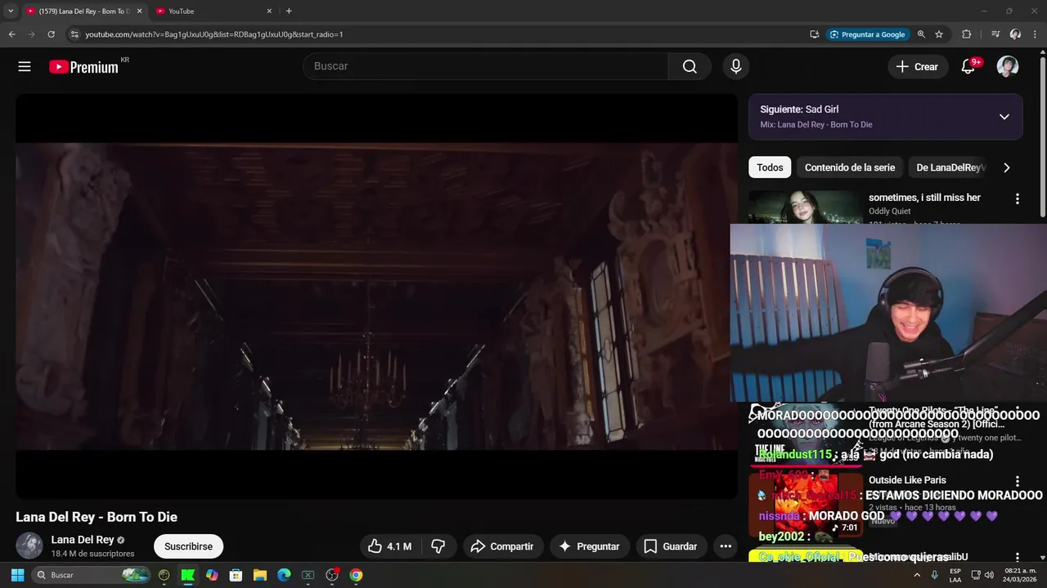1047x588 pixels.
Task: Open the notifications bell with 9+ badge
Action: [x=968, y=67]
